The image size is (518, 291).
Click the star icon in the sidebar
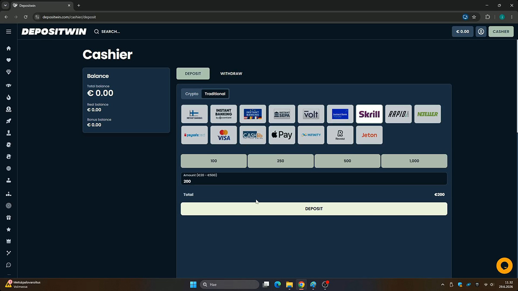click(9, 229)
